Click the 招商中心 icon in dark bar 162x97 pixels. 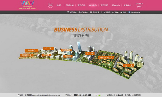[x=79, y=12]
